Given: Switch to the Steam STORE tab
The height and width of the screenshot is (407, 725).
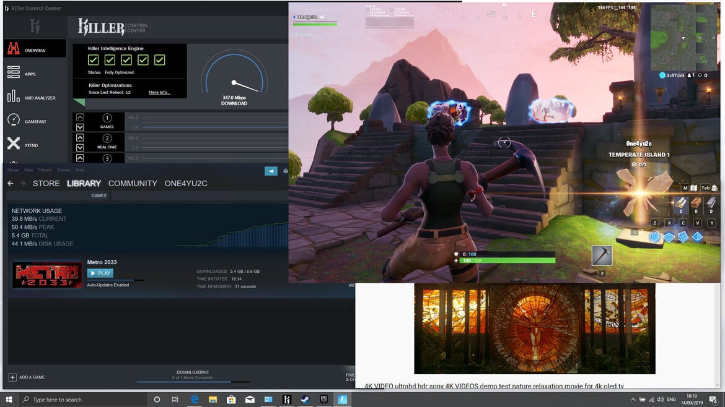Looking at the screenshot, I should tap(46, 183).
